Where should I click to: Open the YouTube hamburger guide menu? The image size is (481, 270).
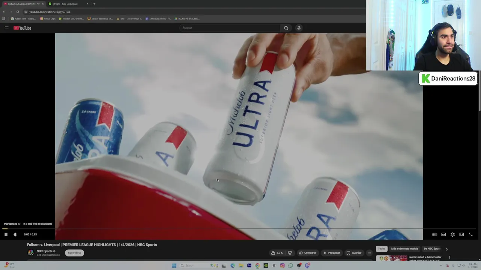tap(6, 28)
